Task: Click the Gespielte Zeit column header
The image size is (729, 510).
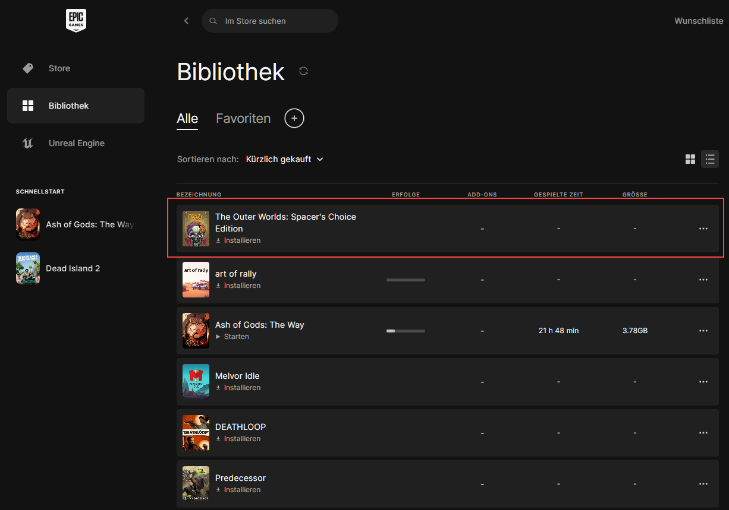Action: (558, 195)
